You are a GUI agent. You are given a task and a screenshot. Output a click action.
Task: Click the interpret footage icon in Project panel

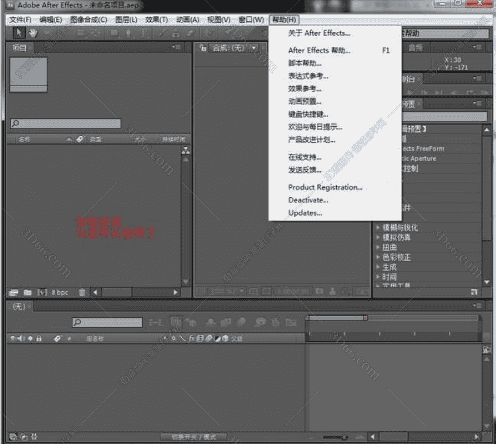(13, 292)
